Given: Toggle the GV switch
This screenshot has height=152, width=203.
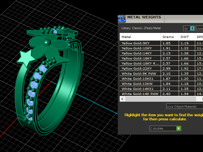Looking at the screenshot, I should tap(189, 29).
